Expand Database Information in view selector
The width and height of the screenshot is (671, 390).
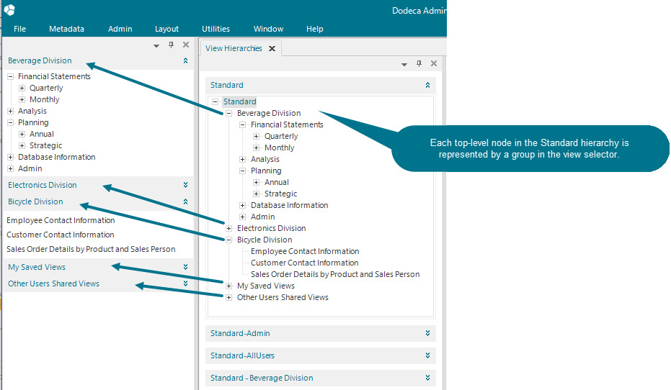tap(10, 158)
